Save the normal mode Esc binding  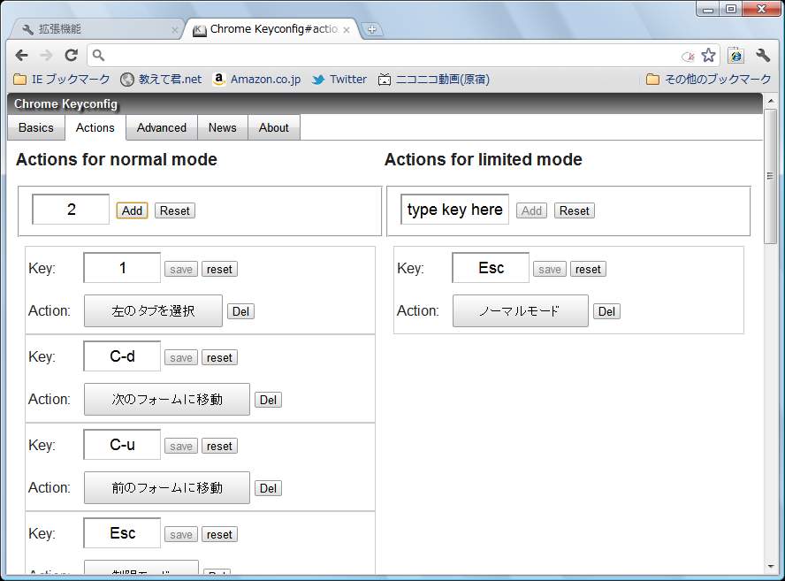[x=181, y=534]
